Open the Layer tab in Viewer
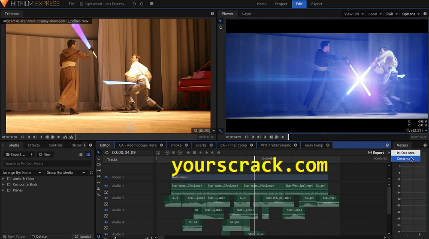This screenshot has width=429, height=239. pyautogui.click(x=247, y=14)
